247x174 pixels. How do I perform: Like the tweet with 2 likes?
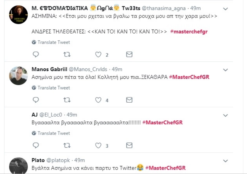[x=98, y=55]
